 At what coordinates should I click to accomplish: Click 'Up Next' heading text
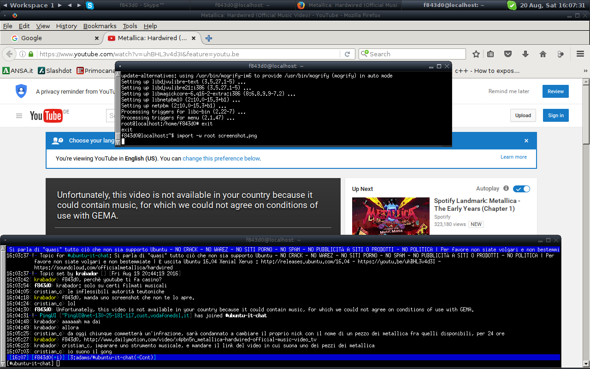(x=362, y=189)
